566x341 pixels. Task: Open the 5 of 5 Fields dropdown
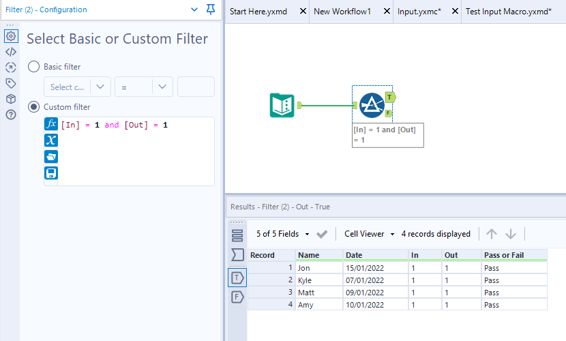point(282,234)
